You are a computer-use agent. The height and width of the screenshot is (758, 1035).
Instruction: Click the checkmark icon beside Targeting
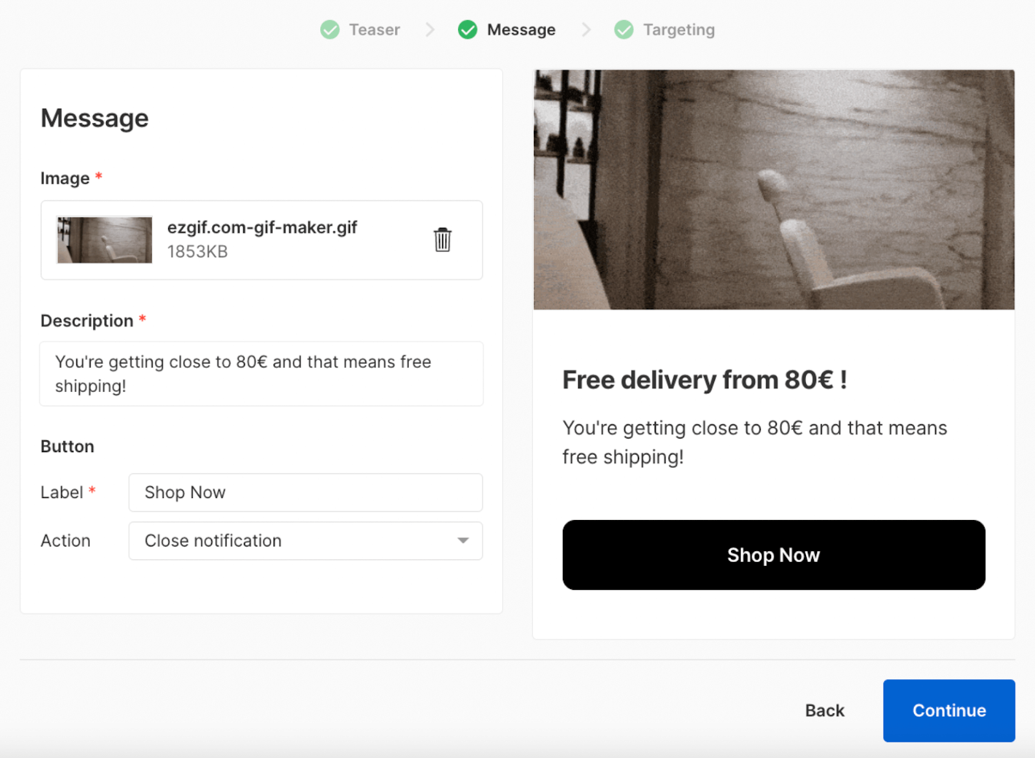click(x=624, y=30)
